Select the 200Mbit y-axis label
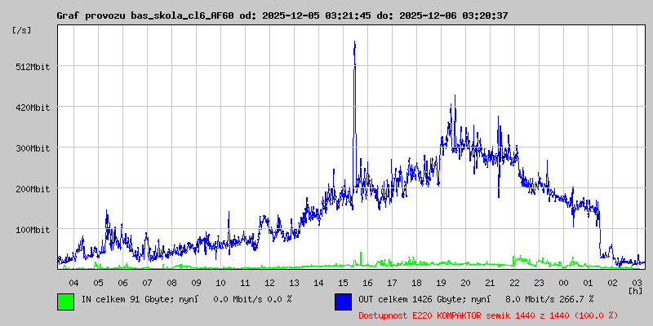 tap(33, 189)
